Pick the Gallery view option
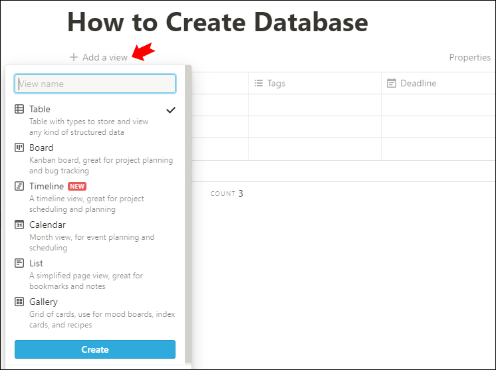The width and height of the screenshot is (496, 370). pos(95,313)
